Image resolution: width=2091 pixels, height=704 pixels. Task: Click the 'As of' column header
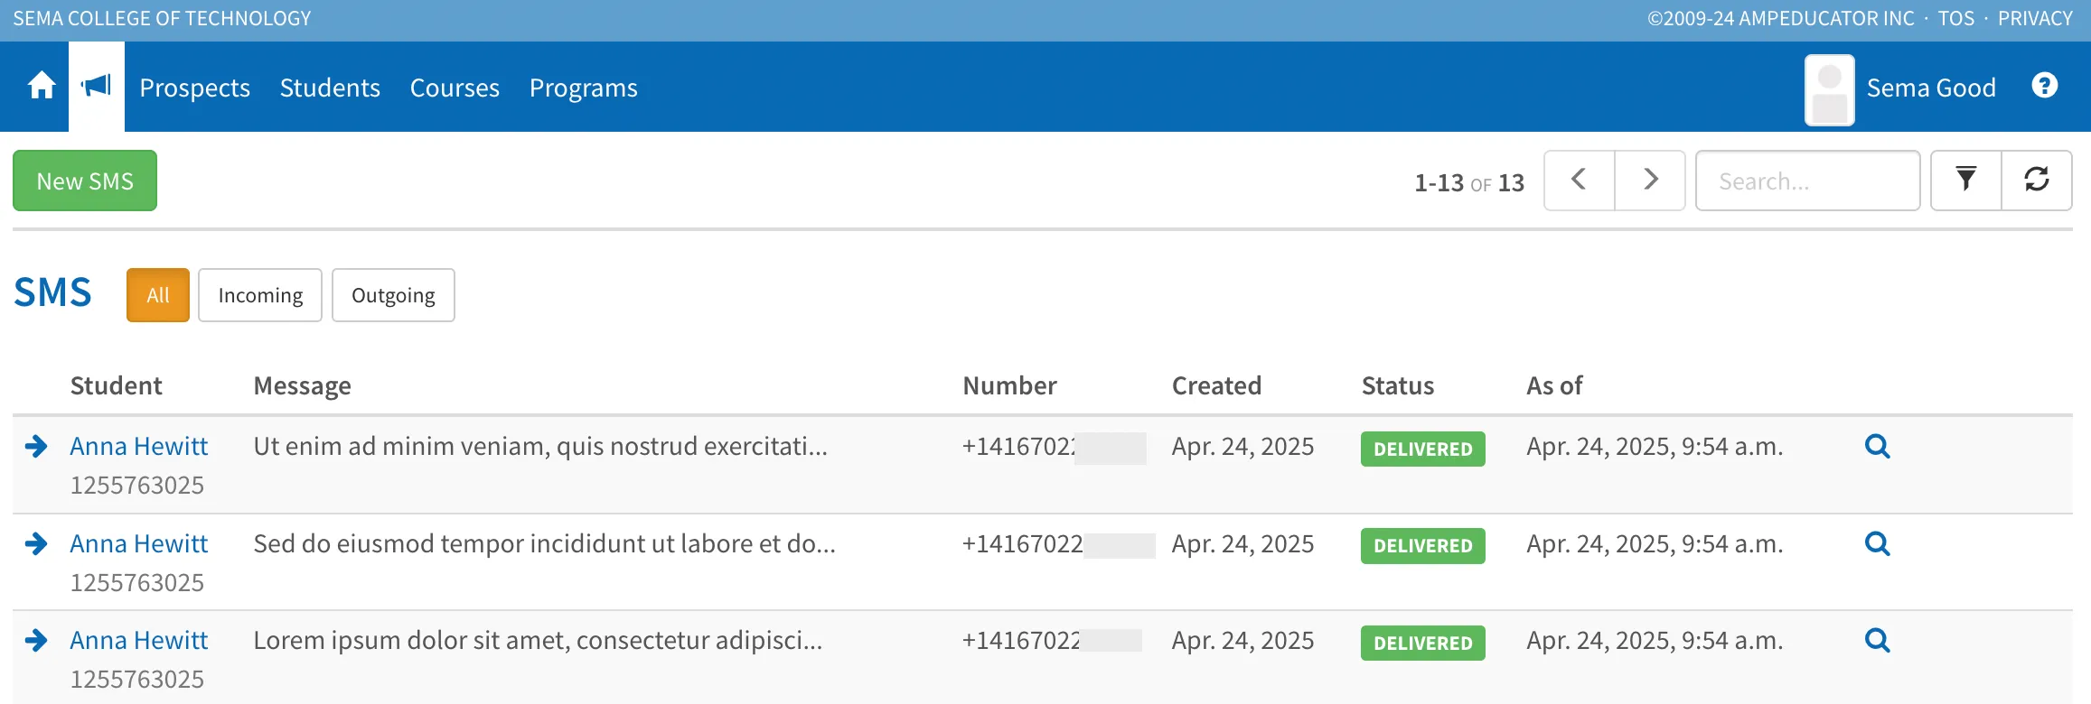[x=1554, y=385]
